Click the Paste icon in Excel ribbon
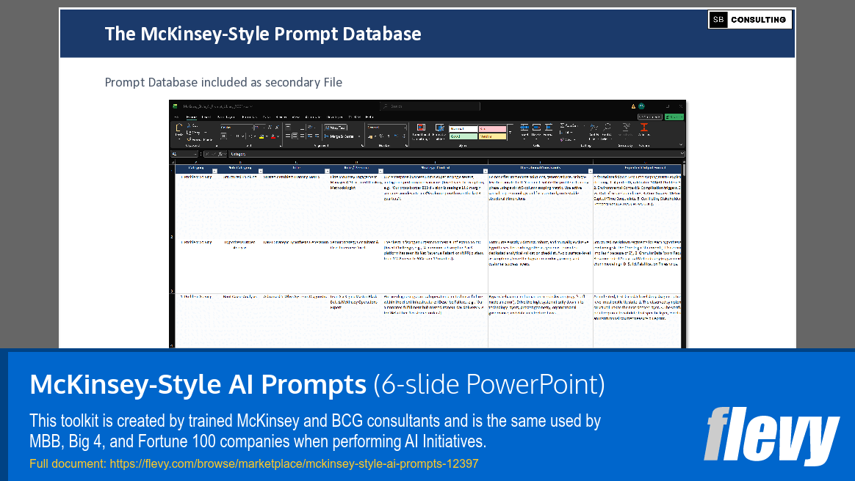Image resolution: width=855 pixels, height=481 pixels. (x=178, y=128)
